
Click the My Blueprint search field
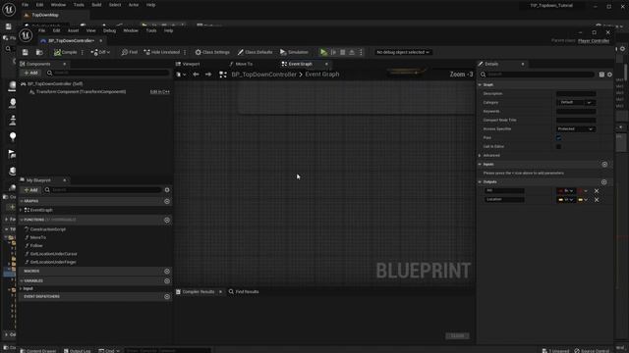click(x=102, y=189)
